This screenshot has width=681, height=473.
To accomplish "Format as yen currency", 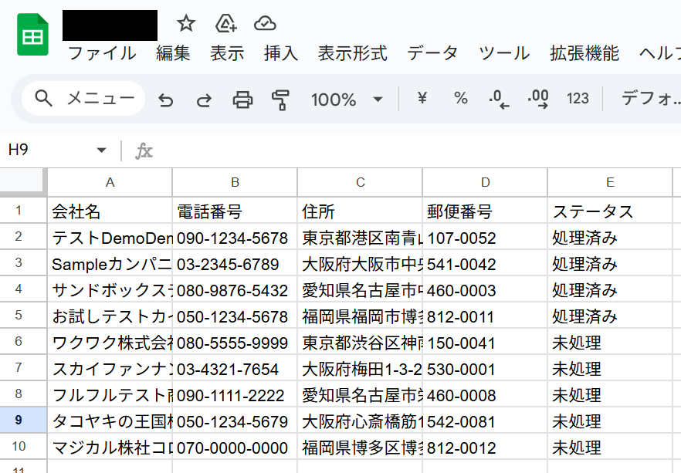I will 422,98.
